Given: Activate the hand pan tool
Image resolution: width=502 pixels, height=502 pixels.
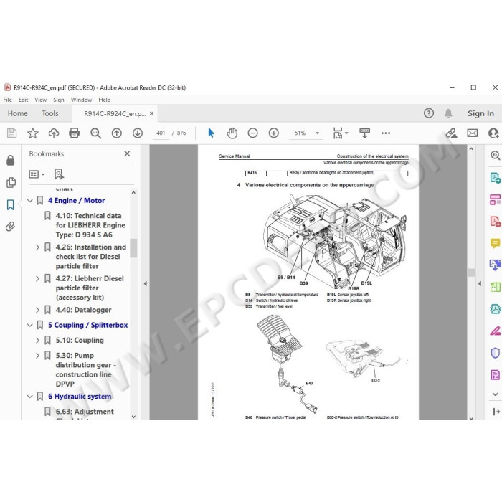Looking at the screenshot, I should [232, 133].
